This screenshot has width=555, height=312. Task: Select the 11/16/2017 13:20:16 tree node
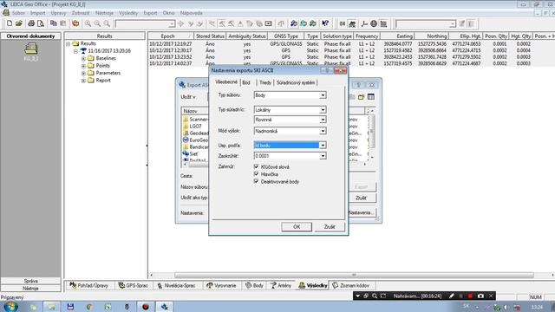(109, 51)
